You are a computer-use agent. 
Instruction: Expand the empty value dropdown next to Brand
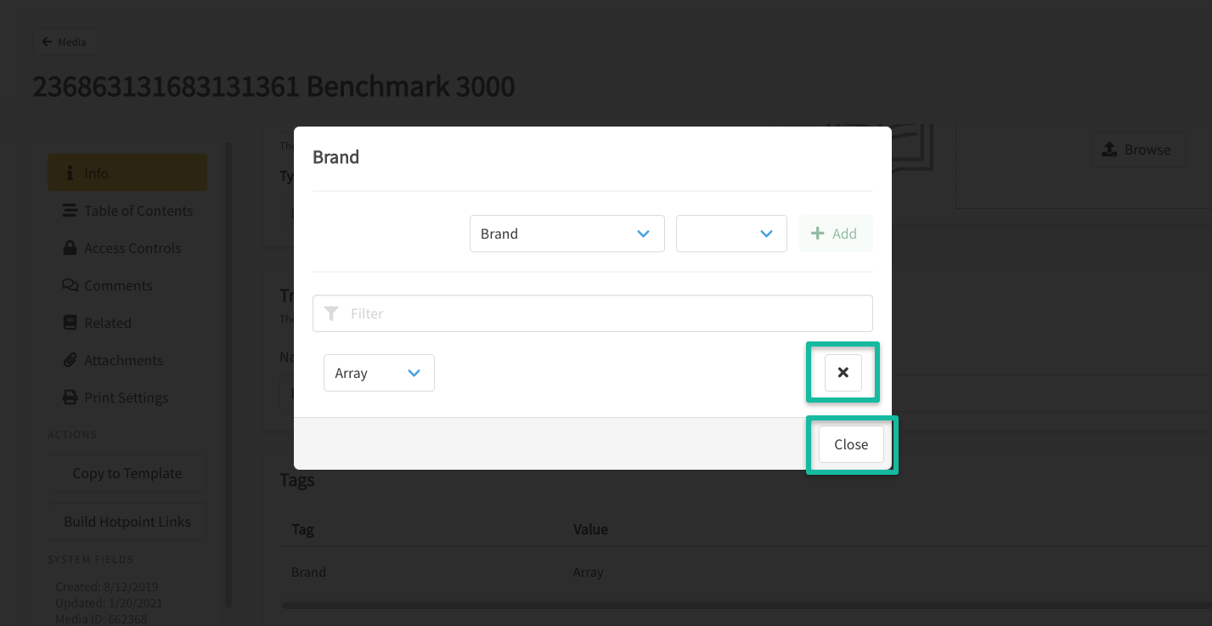tap(730, 234)
